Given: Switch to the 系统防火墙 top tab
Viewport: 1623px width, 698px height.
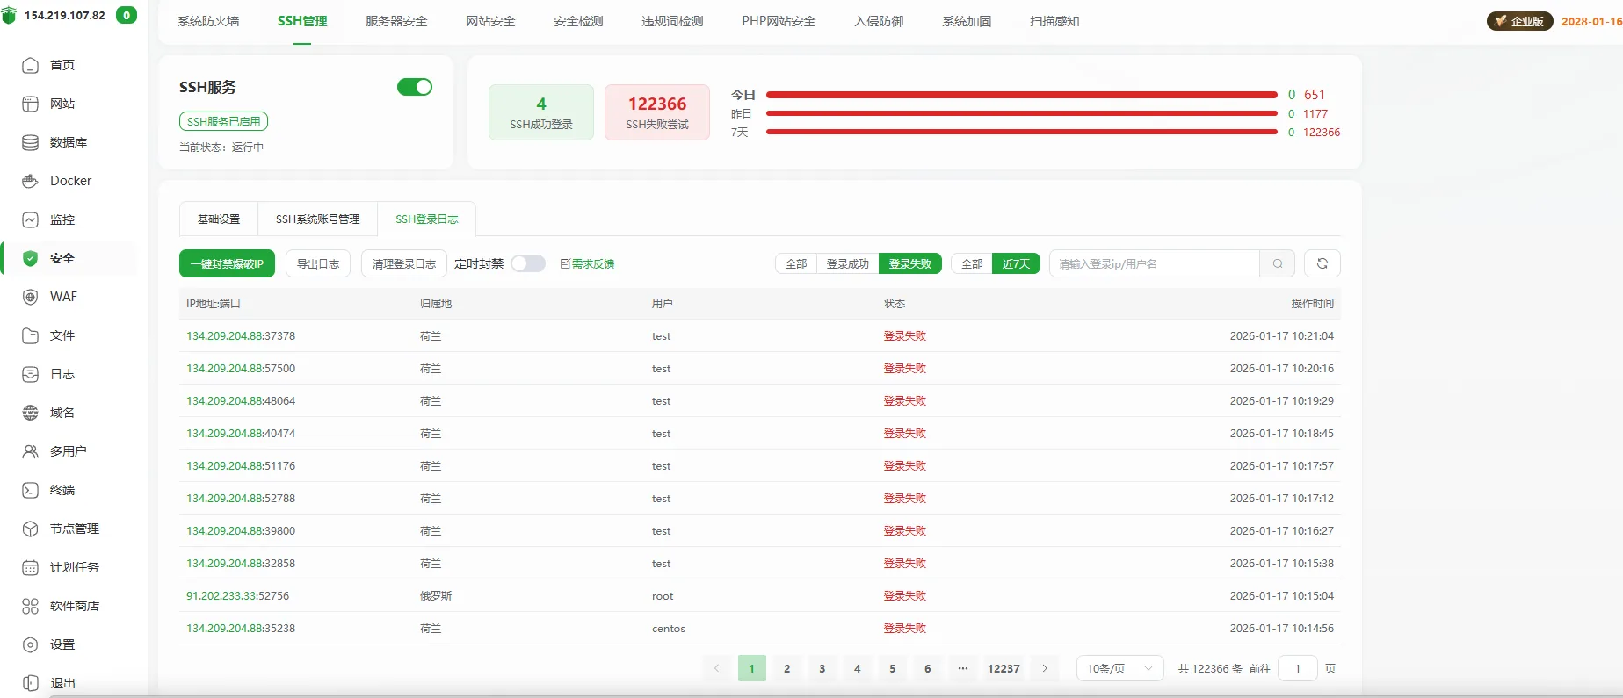Looking at the screenshot, I should pos(208,21).
